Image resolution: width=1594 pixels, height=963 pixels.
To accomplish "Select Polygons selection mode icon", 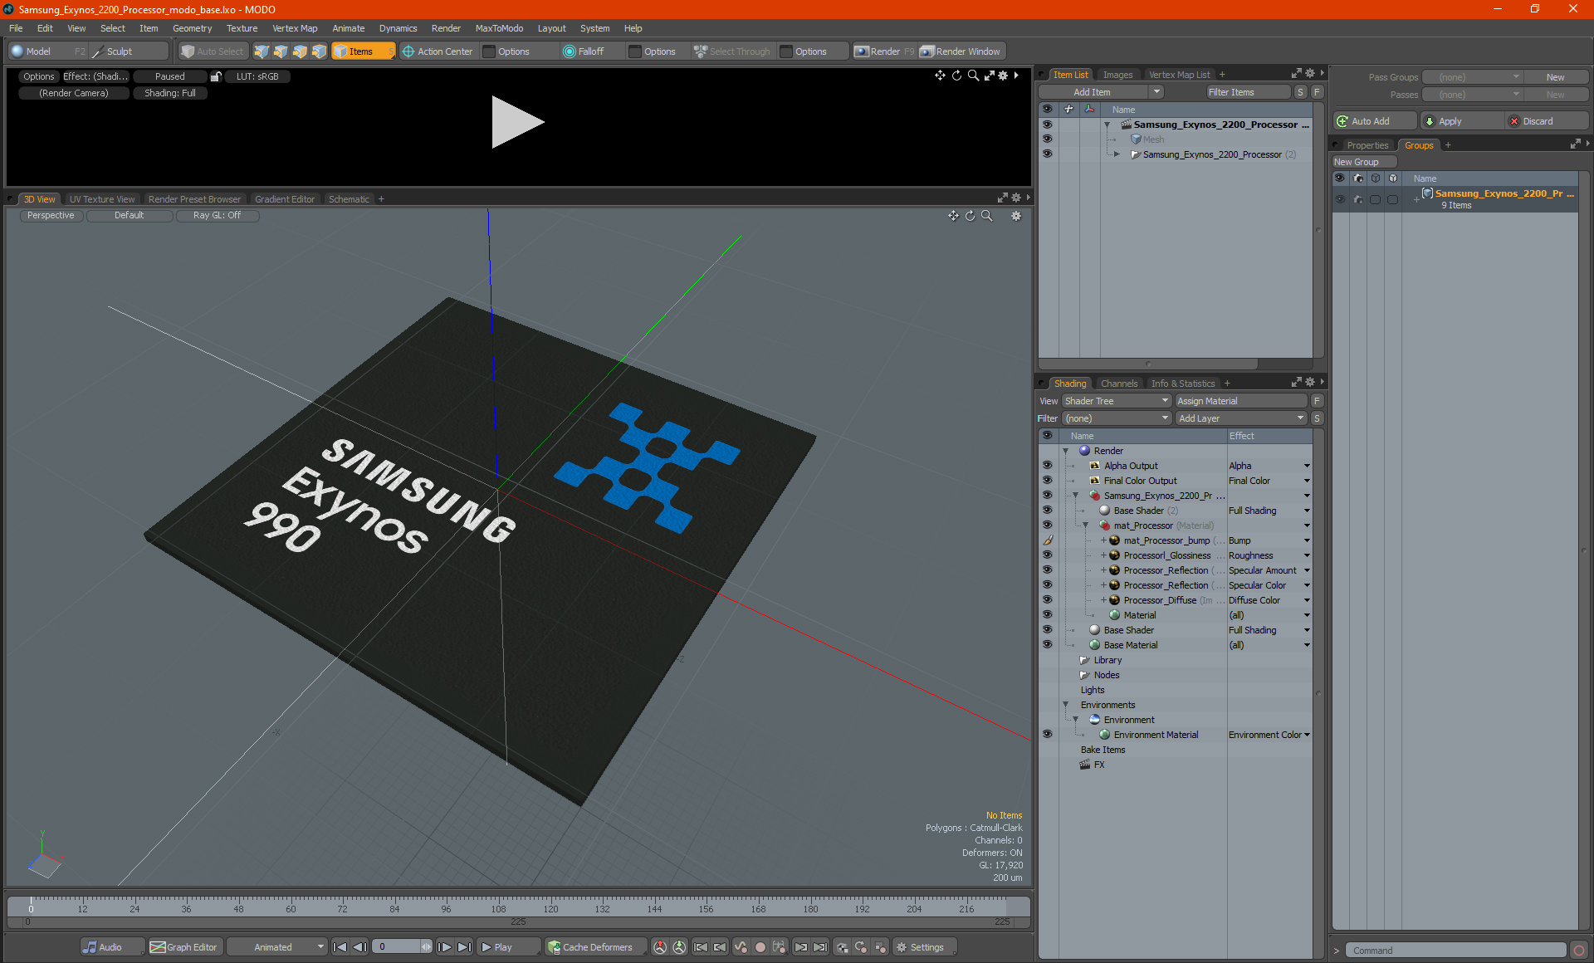I will pos(300,51).
